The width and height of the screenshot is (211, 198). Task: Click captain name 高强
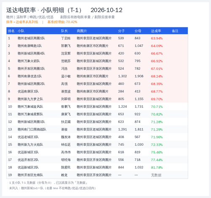pyautogui.click(x=64, y=84)
